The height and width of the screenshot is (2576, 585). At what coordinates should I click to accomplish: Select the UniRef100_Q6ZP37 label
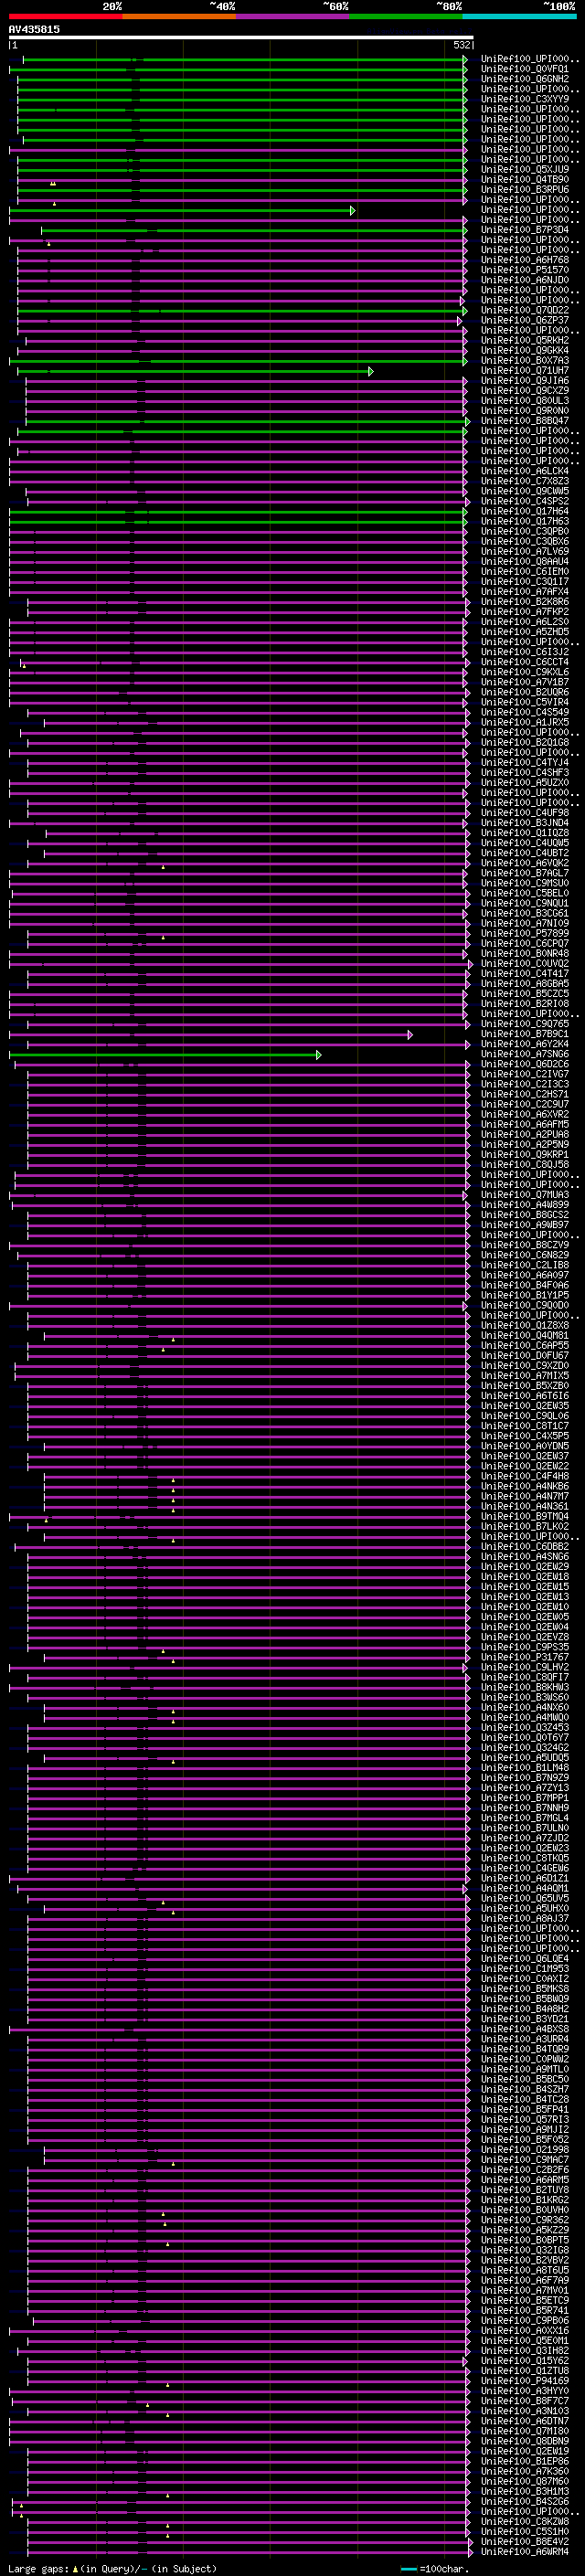pyautogui.click(x=525, y=321)
